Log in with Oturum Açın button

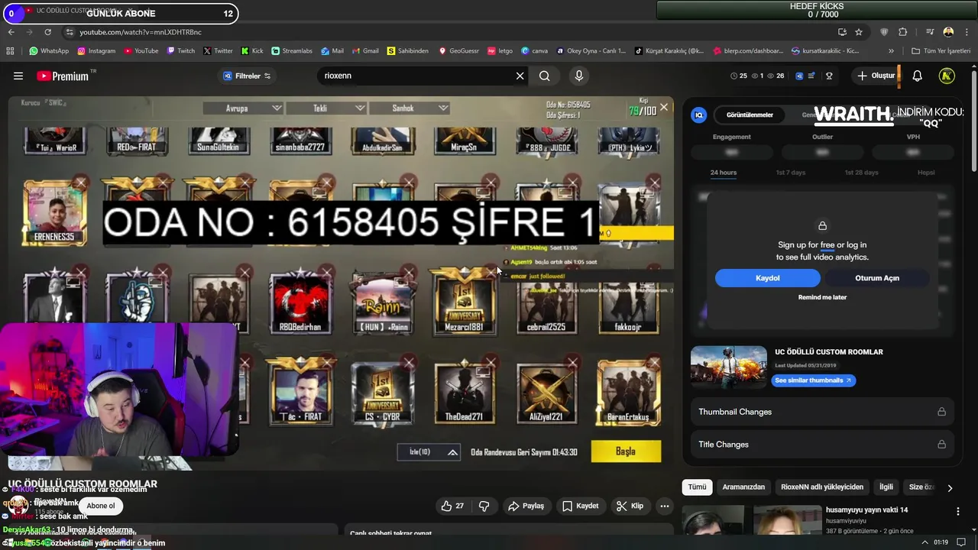tap(877, 278)
